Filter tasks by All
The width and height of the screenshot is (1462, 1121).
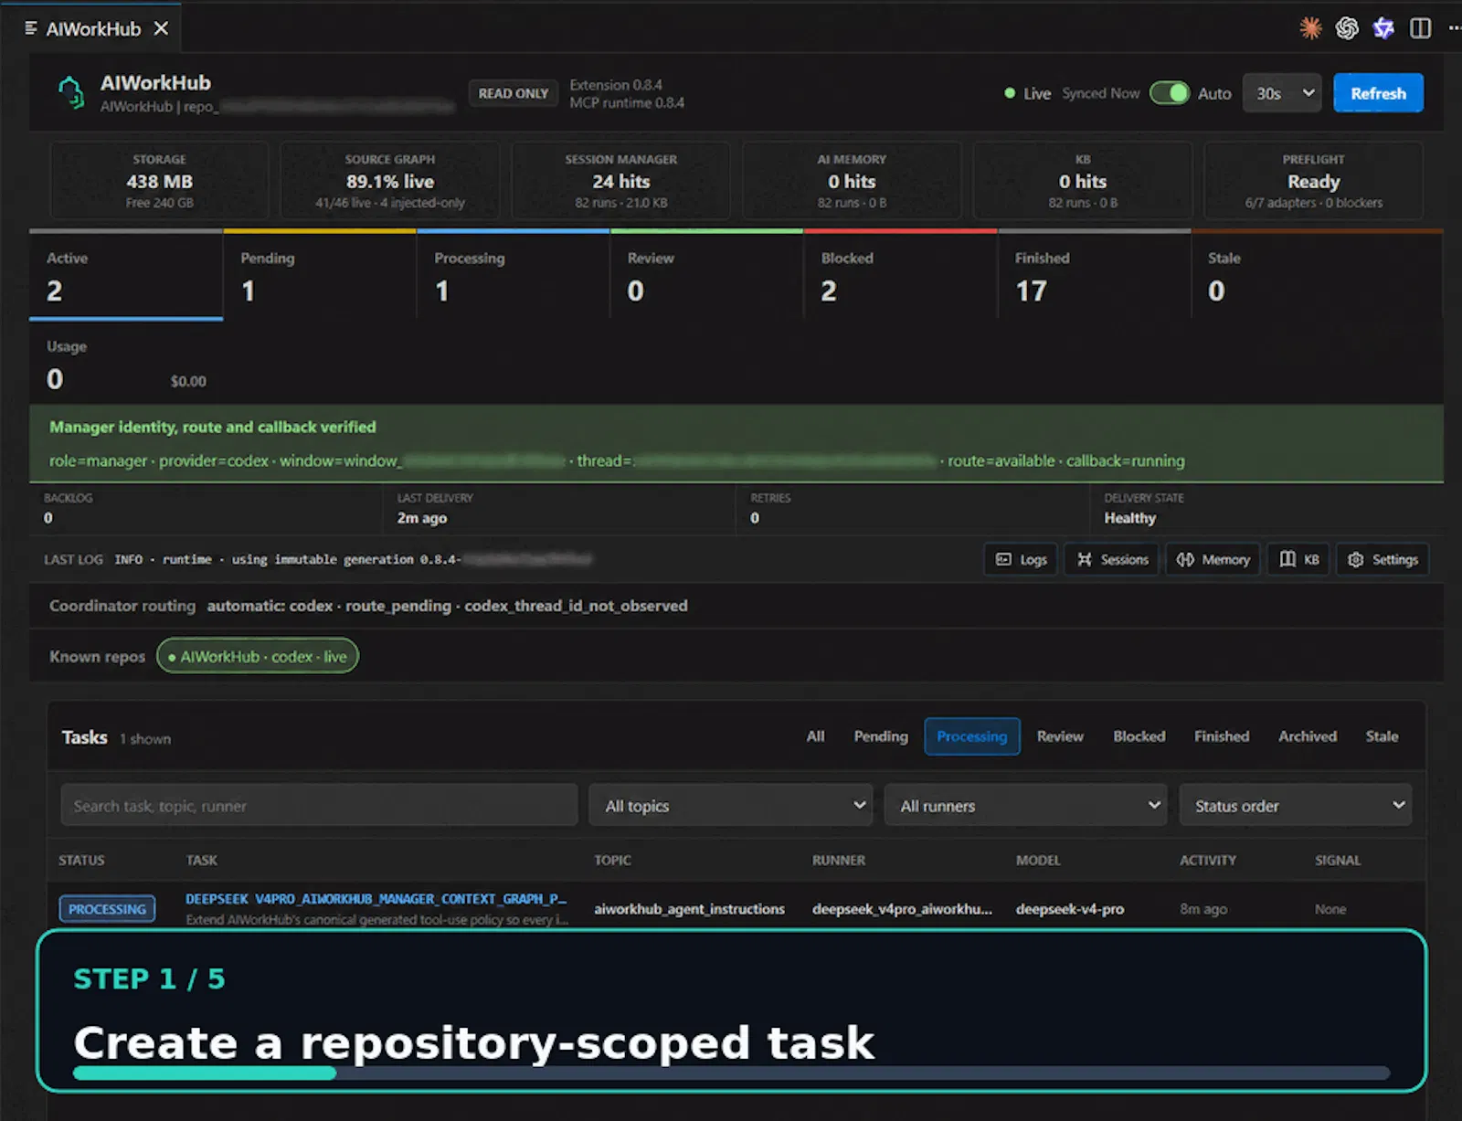pos(815,736)
